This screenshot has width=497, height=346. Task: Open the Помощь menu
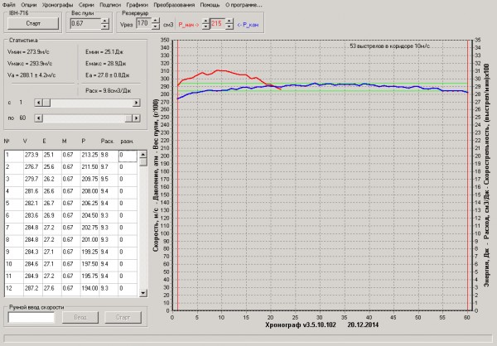tap(210, 5)
